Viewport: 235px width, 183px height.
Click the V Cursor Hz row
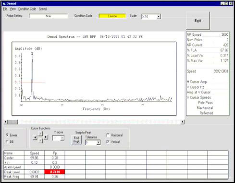point(208,87)
